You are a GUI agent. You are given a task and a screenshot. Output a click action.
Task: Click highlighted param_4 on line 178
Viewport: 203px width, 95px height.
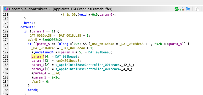[x=38, y=57]
